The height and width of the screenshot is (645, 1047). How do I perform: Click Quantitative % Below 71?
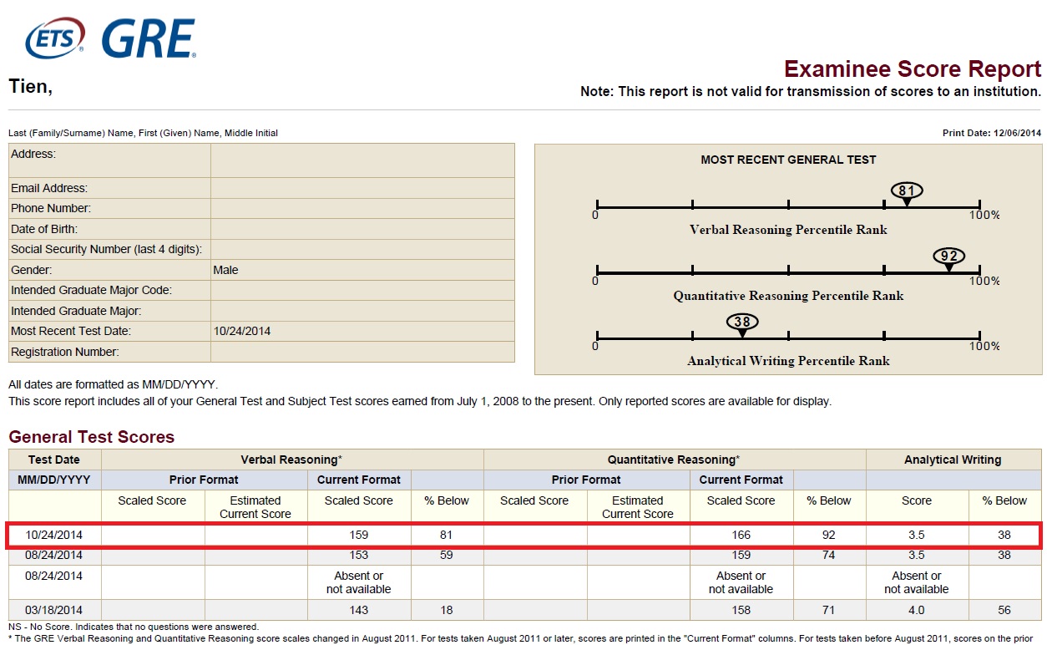(829, 610)
